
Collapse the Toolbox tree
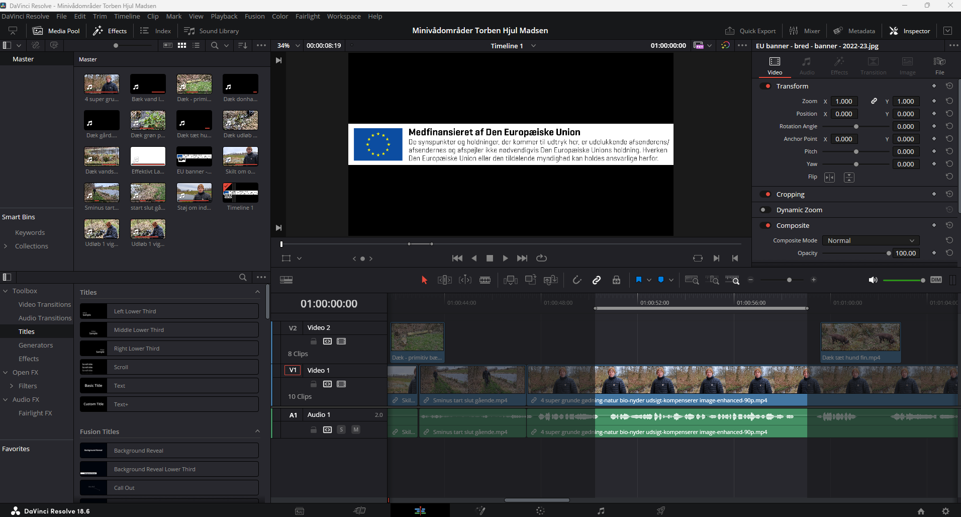pyautogui.click(x=6, y=291)
